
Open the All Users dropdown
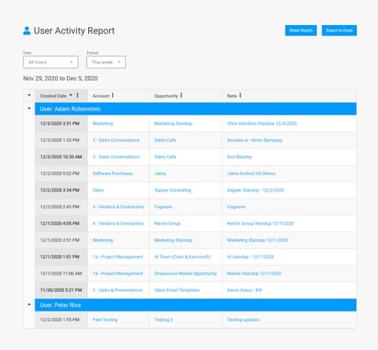click(x=50, y=62)
